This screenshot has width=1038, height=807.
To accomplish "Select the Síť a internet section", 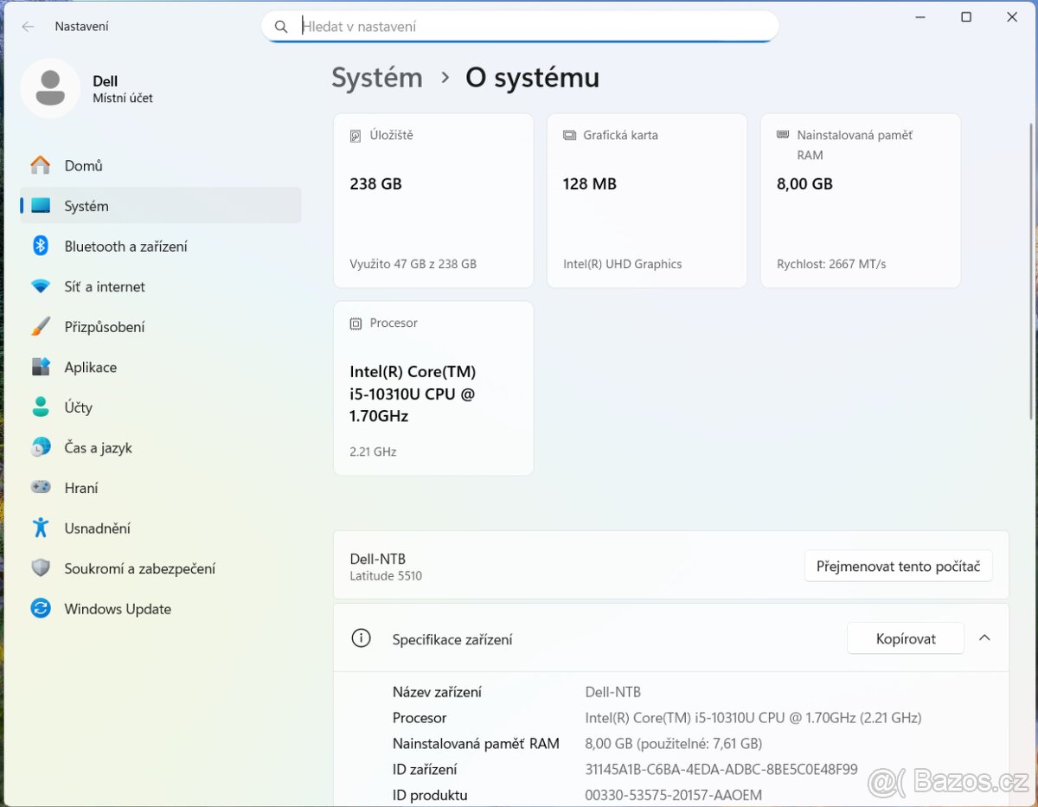I will click(x=104, y=286).
